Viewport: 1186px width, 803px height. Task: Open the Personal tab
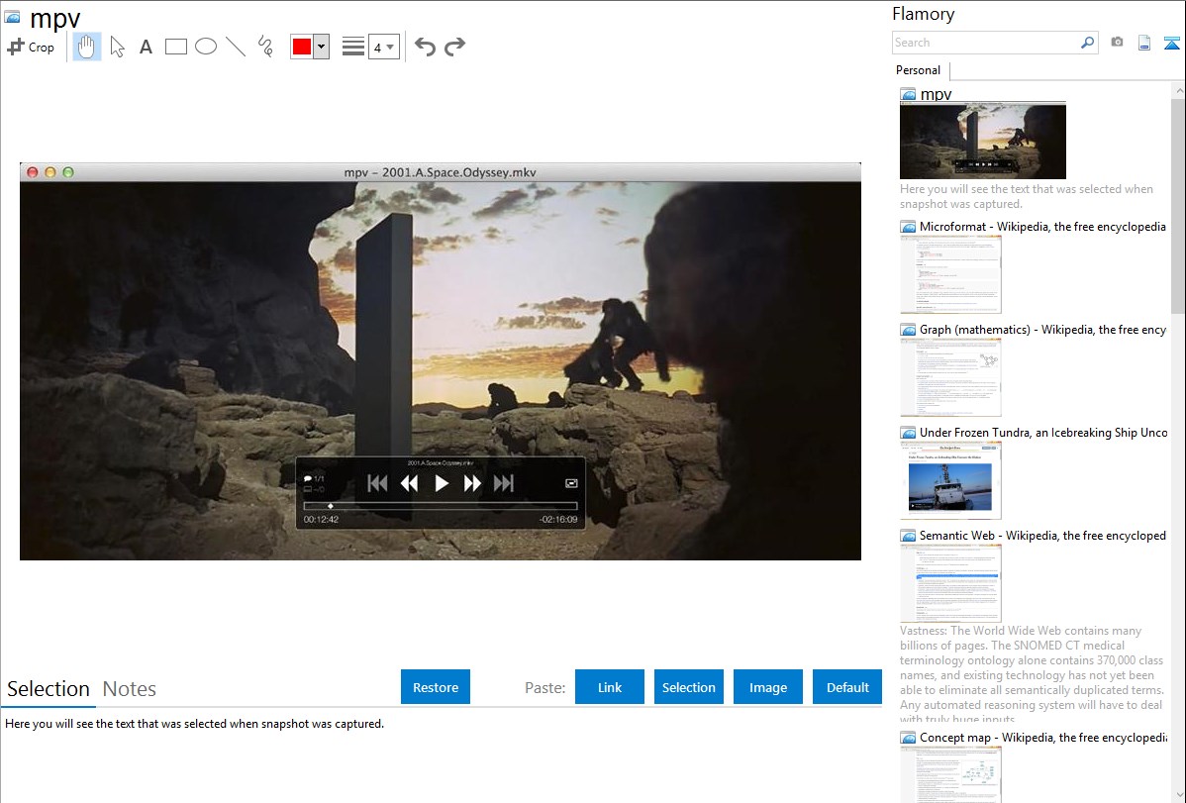(x=918, y=70)
